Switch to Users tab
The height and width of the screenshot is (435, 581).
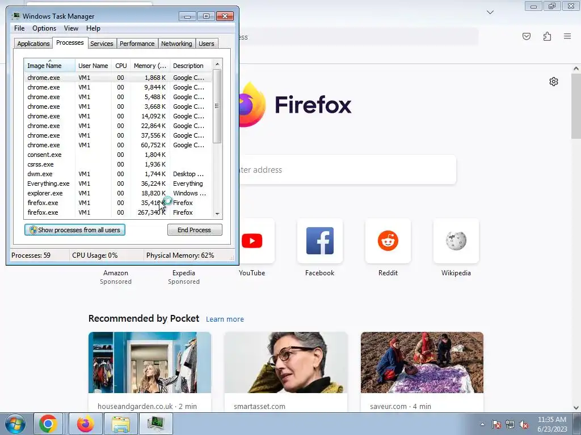[x=207, y=43]
